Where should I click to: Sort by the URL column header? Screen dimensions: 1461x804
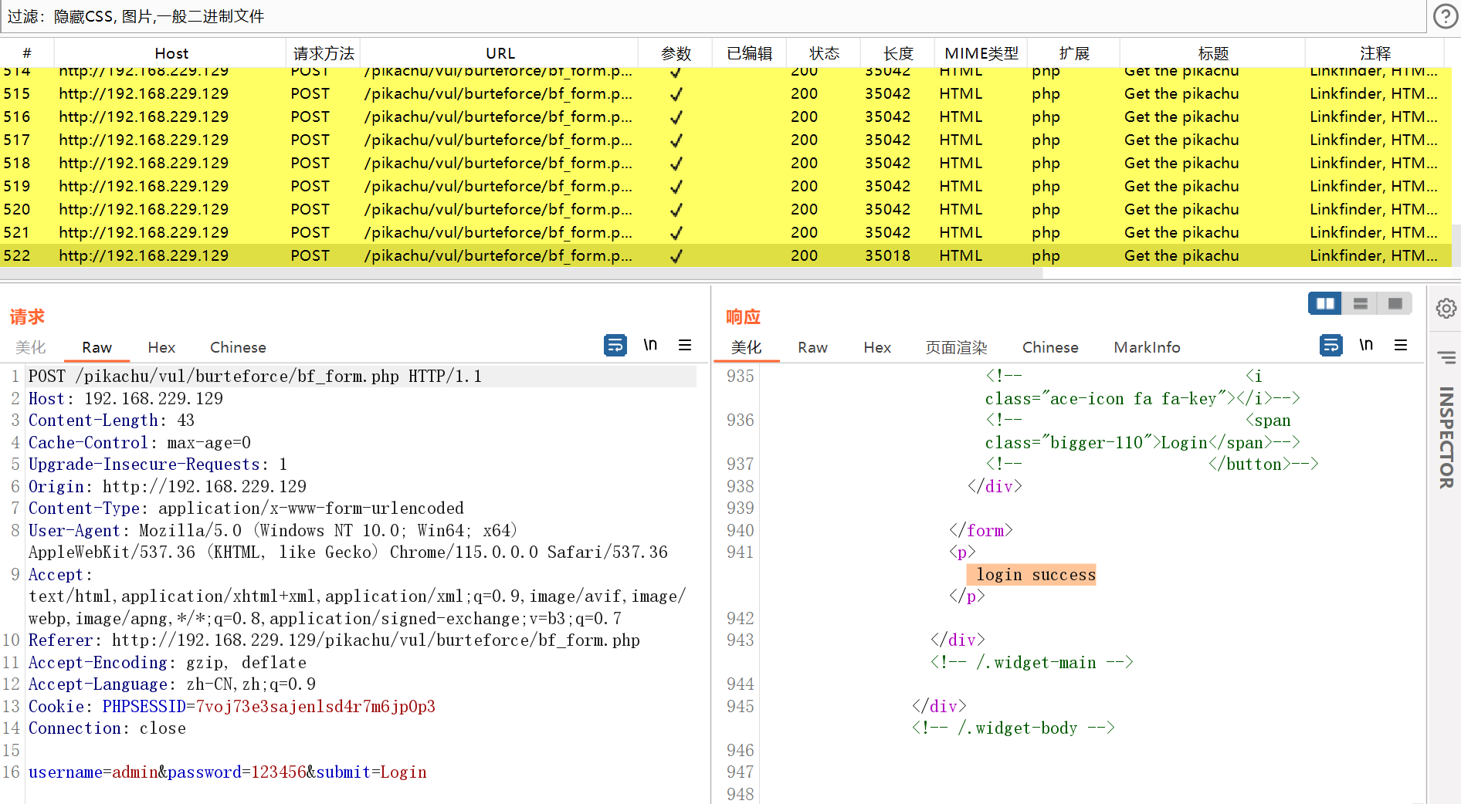click(x=500, y=53)
